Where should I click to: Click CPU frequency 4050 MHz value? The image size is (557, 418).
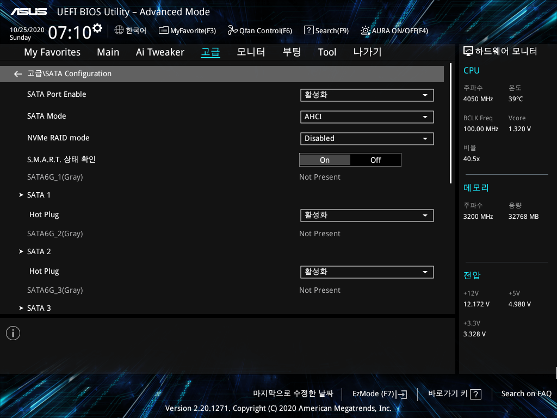(478, 99)
